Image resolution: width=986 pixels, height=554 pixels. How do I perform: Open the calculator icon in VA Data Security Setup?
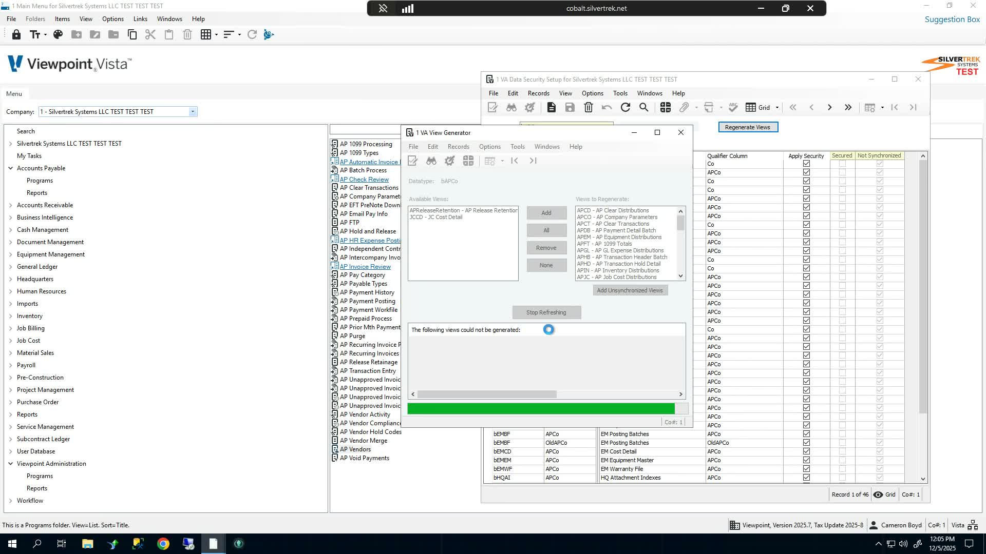[666, 107]
